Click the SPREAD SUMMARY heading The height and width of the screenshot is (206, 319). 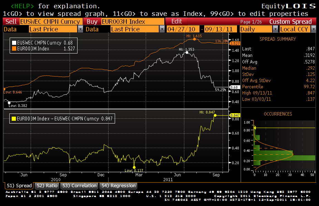[x=278, y=39]
